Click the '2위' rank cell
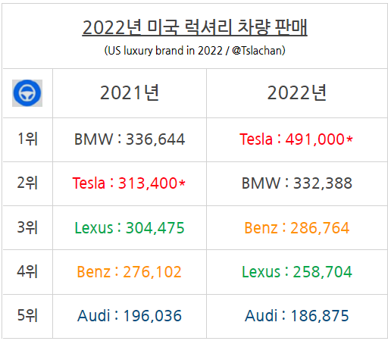Image resolution: width=388 pixels, height=341 pixels. pos(27,183)
